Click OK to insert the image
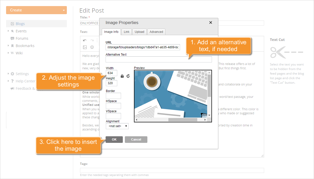 point(114,139)
